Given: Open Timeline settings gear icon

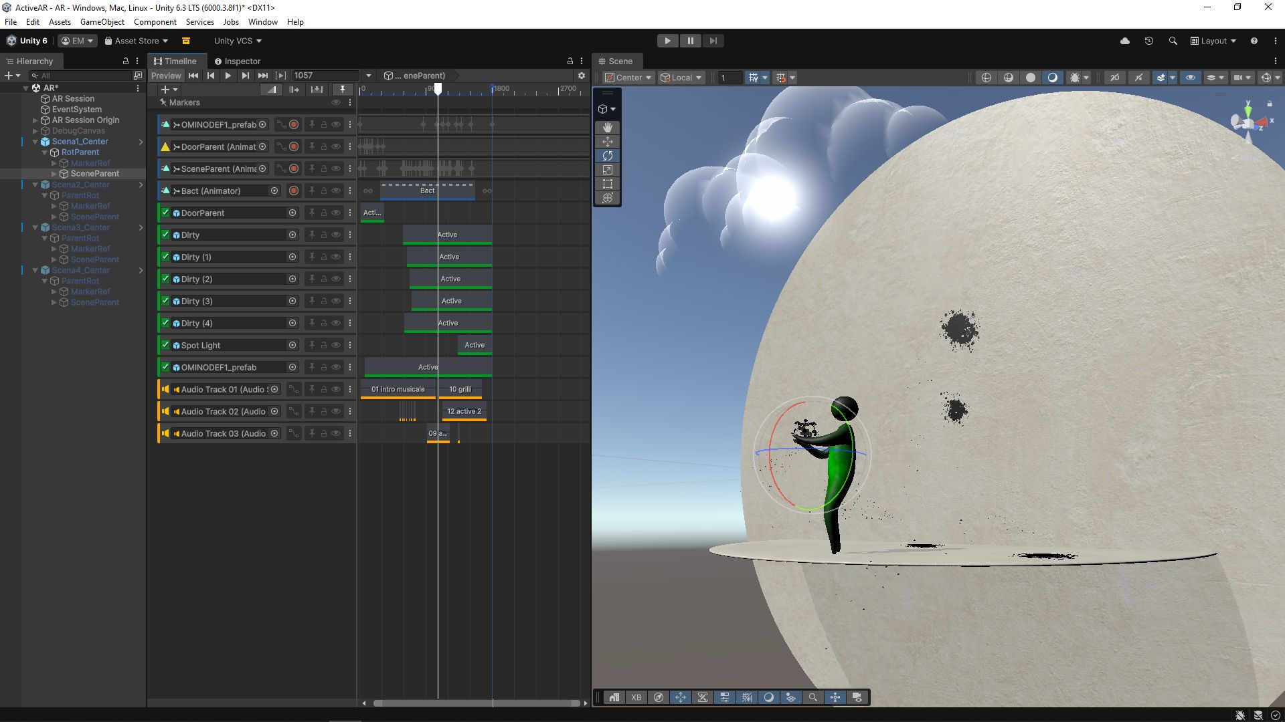Looking at the screenshot, I should [x=581, y=76].
